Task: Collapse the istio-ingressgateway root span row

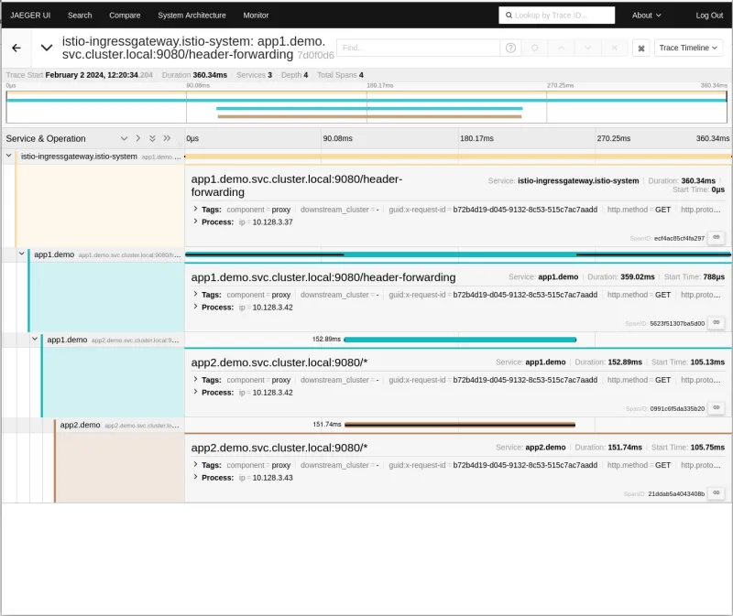Action: [x=8, y=156]
